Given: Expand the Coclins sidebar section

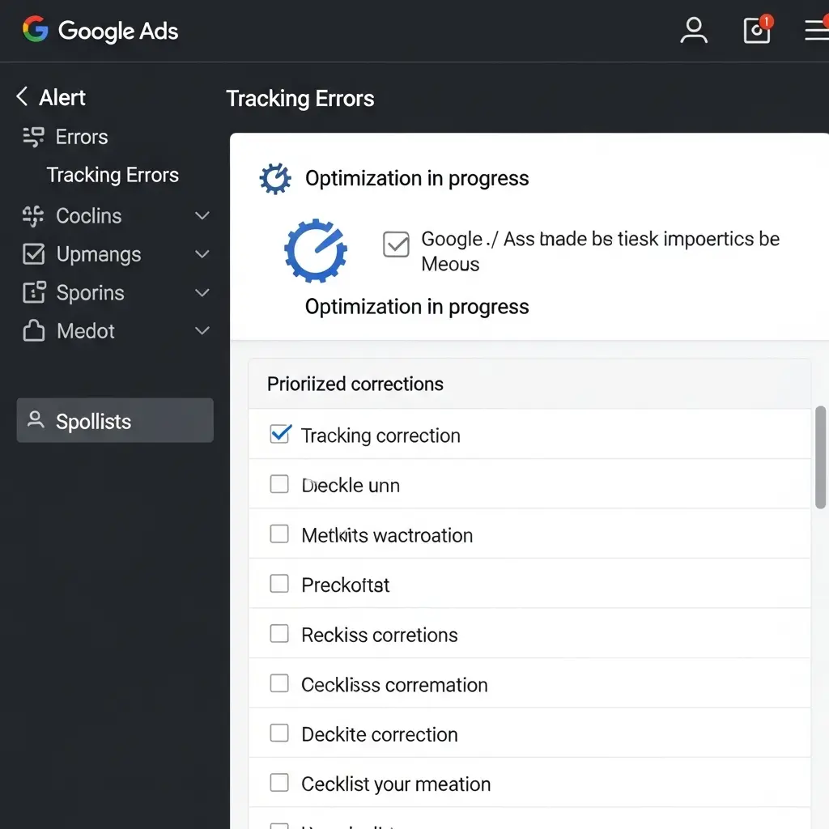Looking at the screenshot, I should pyautogui.click(x=202, y=216).
